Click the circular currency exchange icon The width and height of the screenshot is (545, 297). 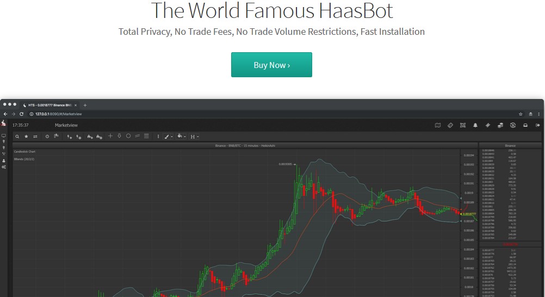pos(513,125)
